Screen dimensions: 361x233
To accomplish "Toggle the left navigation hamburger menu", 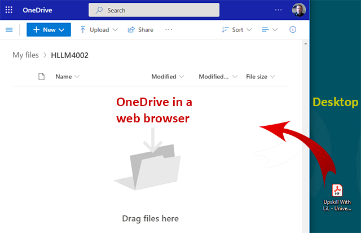I will pos(9,30).
